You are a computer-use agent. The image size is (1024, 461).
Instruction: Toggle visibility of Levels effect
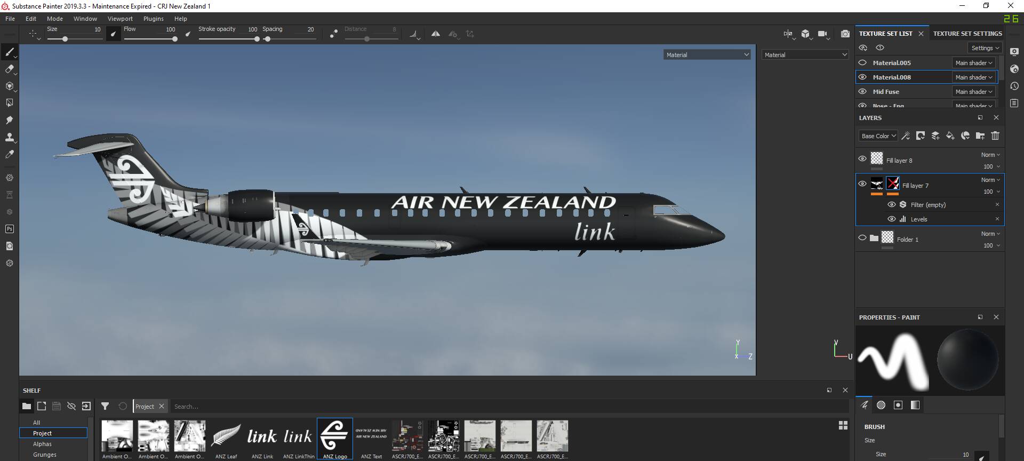coord(892,219)
